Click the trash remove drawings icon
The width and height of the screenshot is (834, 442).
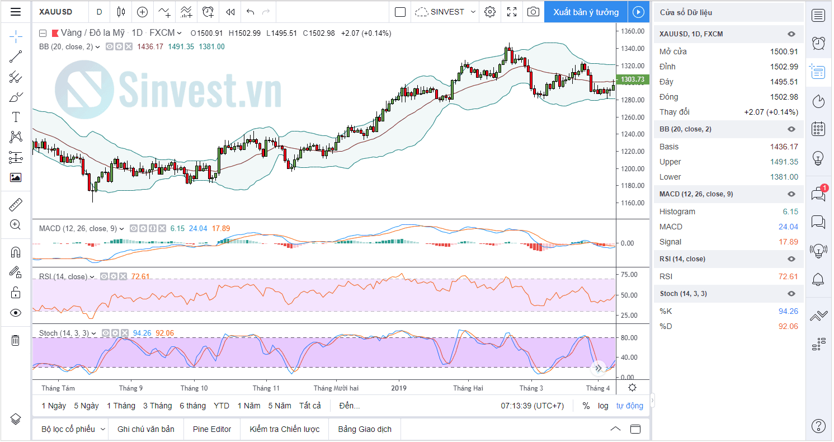[16, 340]
